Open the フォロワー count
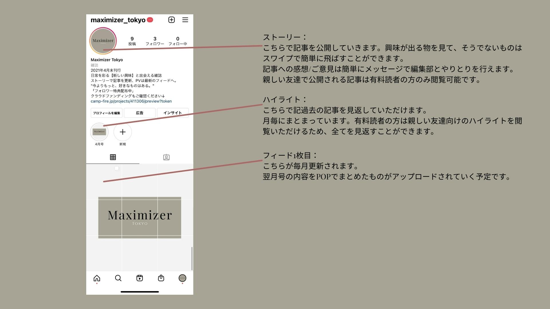Viewport: 550px width, 309px height. coord(155,41)
